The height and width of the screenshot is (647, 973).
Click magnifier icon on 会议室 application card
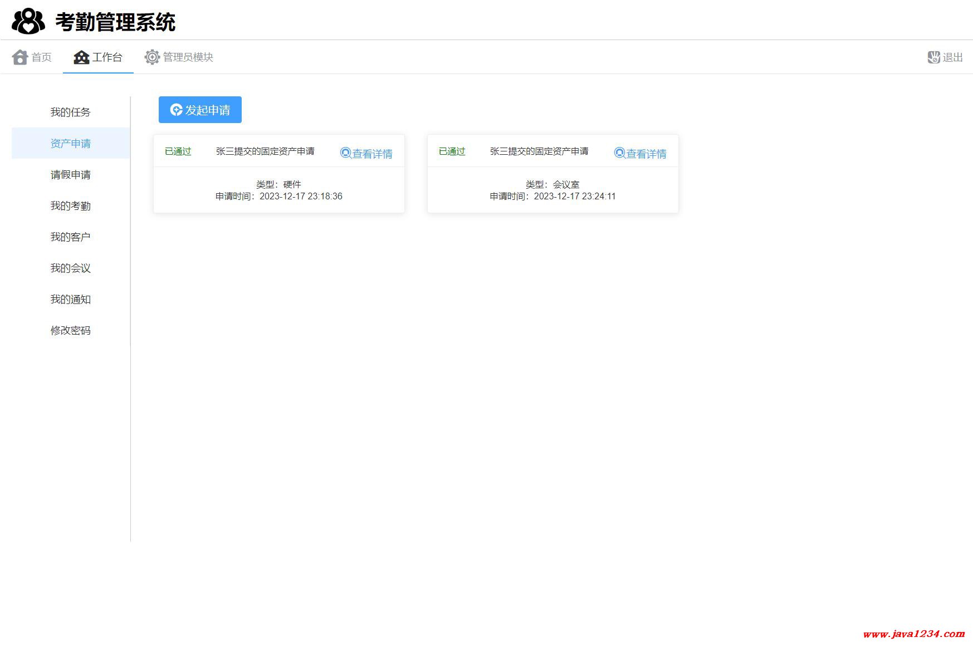pyautogui.click(x=620, y=153)
